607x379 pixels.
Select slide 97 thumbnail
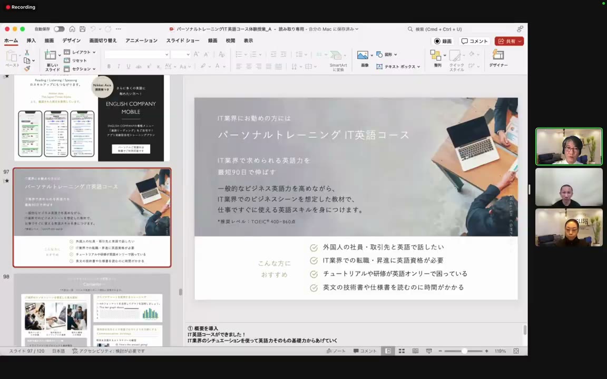pos(92,217)
